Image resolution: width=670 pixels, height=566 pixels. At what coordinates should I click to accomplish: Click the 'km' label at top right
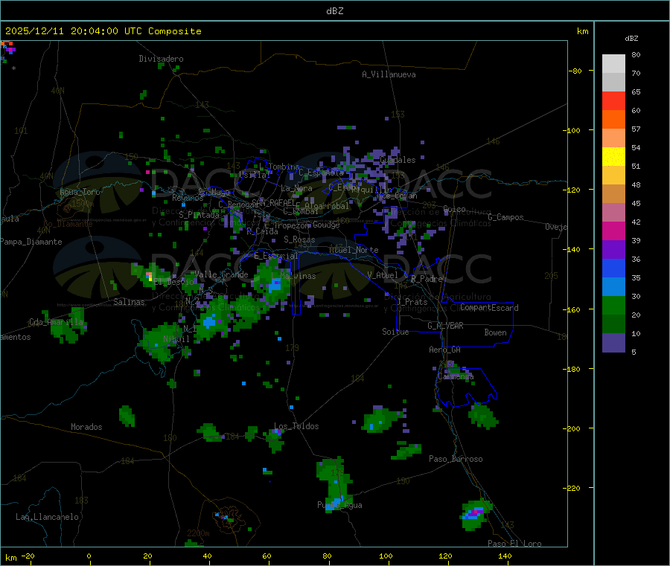coord(582,31)
